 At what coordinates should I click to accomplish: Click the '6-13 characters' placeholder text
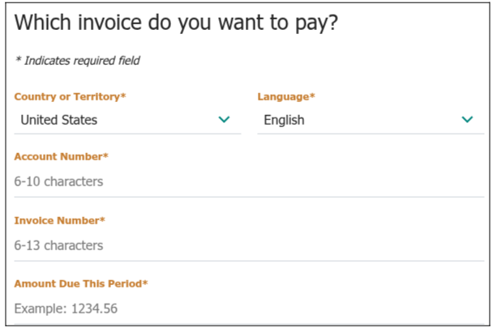[x=58, y=245]
